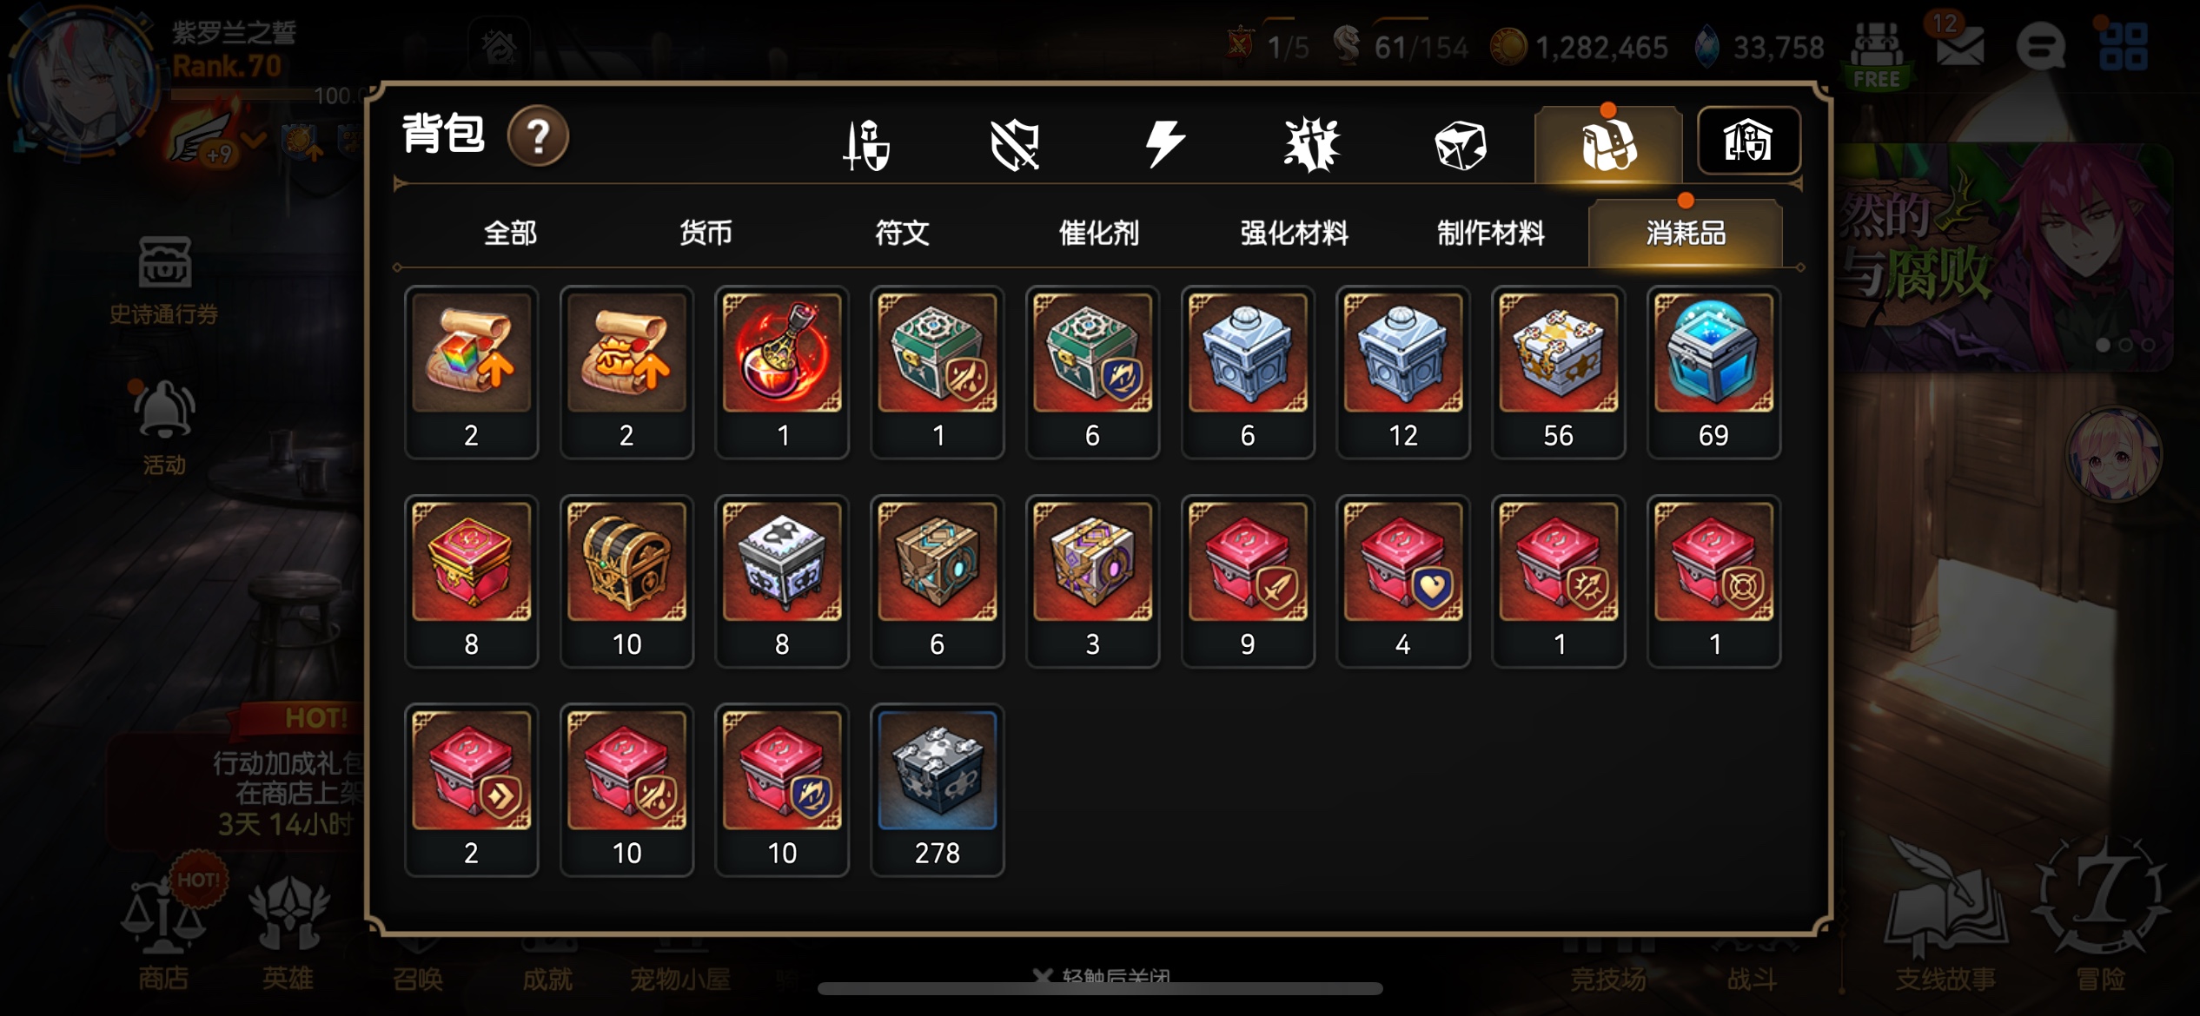Image resolution: width=2200 pixels, height=1016 pixels.
Task: Select the silver chest with 278 count
Action: click(x=938, y=789)
